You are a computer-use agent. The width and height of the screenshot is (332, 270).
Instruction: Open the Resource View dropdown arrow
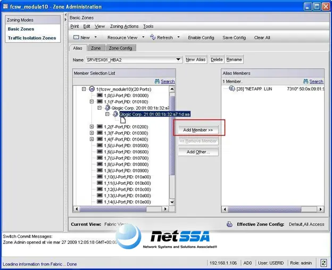[x=143, y=37]
